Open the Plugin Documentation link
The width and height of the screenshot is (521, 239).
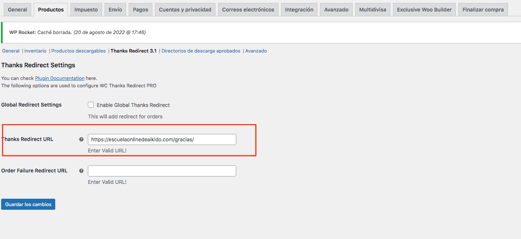(60, 78)
